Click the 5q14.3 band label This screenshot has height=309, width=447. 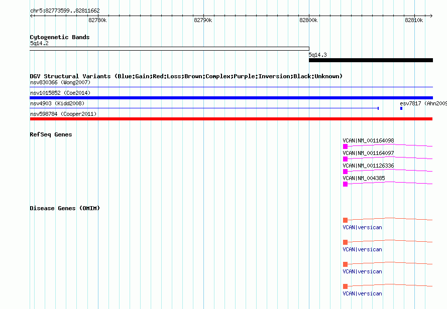[317, 55]
